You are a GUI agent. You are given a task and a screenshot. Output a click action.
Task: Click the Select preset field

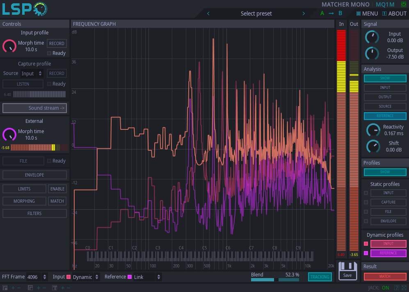coord(256,14)
